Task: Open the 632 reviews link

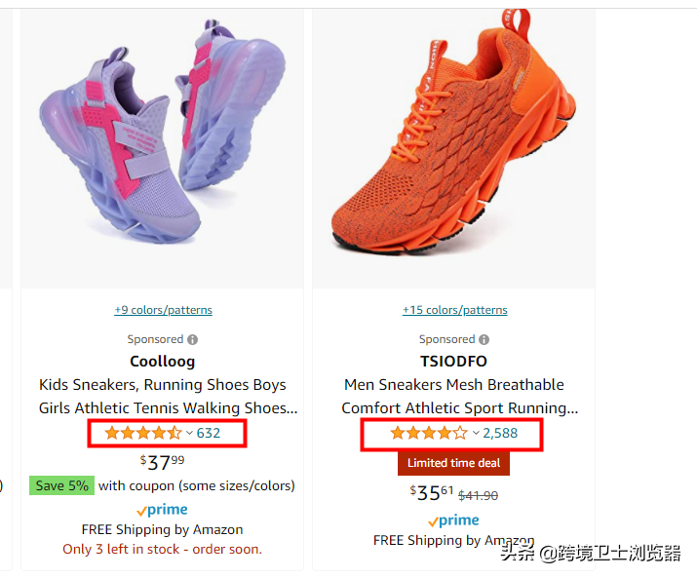Action: click(x=209, y=433)
